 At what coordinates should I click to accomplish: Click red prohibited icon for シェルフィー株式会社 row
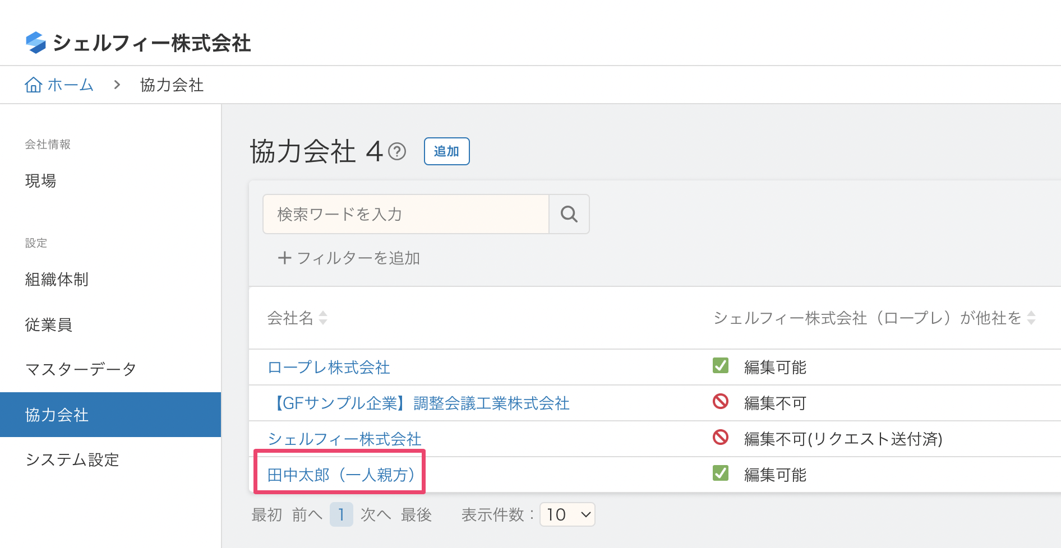tap(720, 438)
